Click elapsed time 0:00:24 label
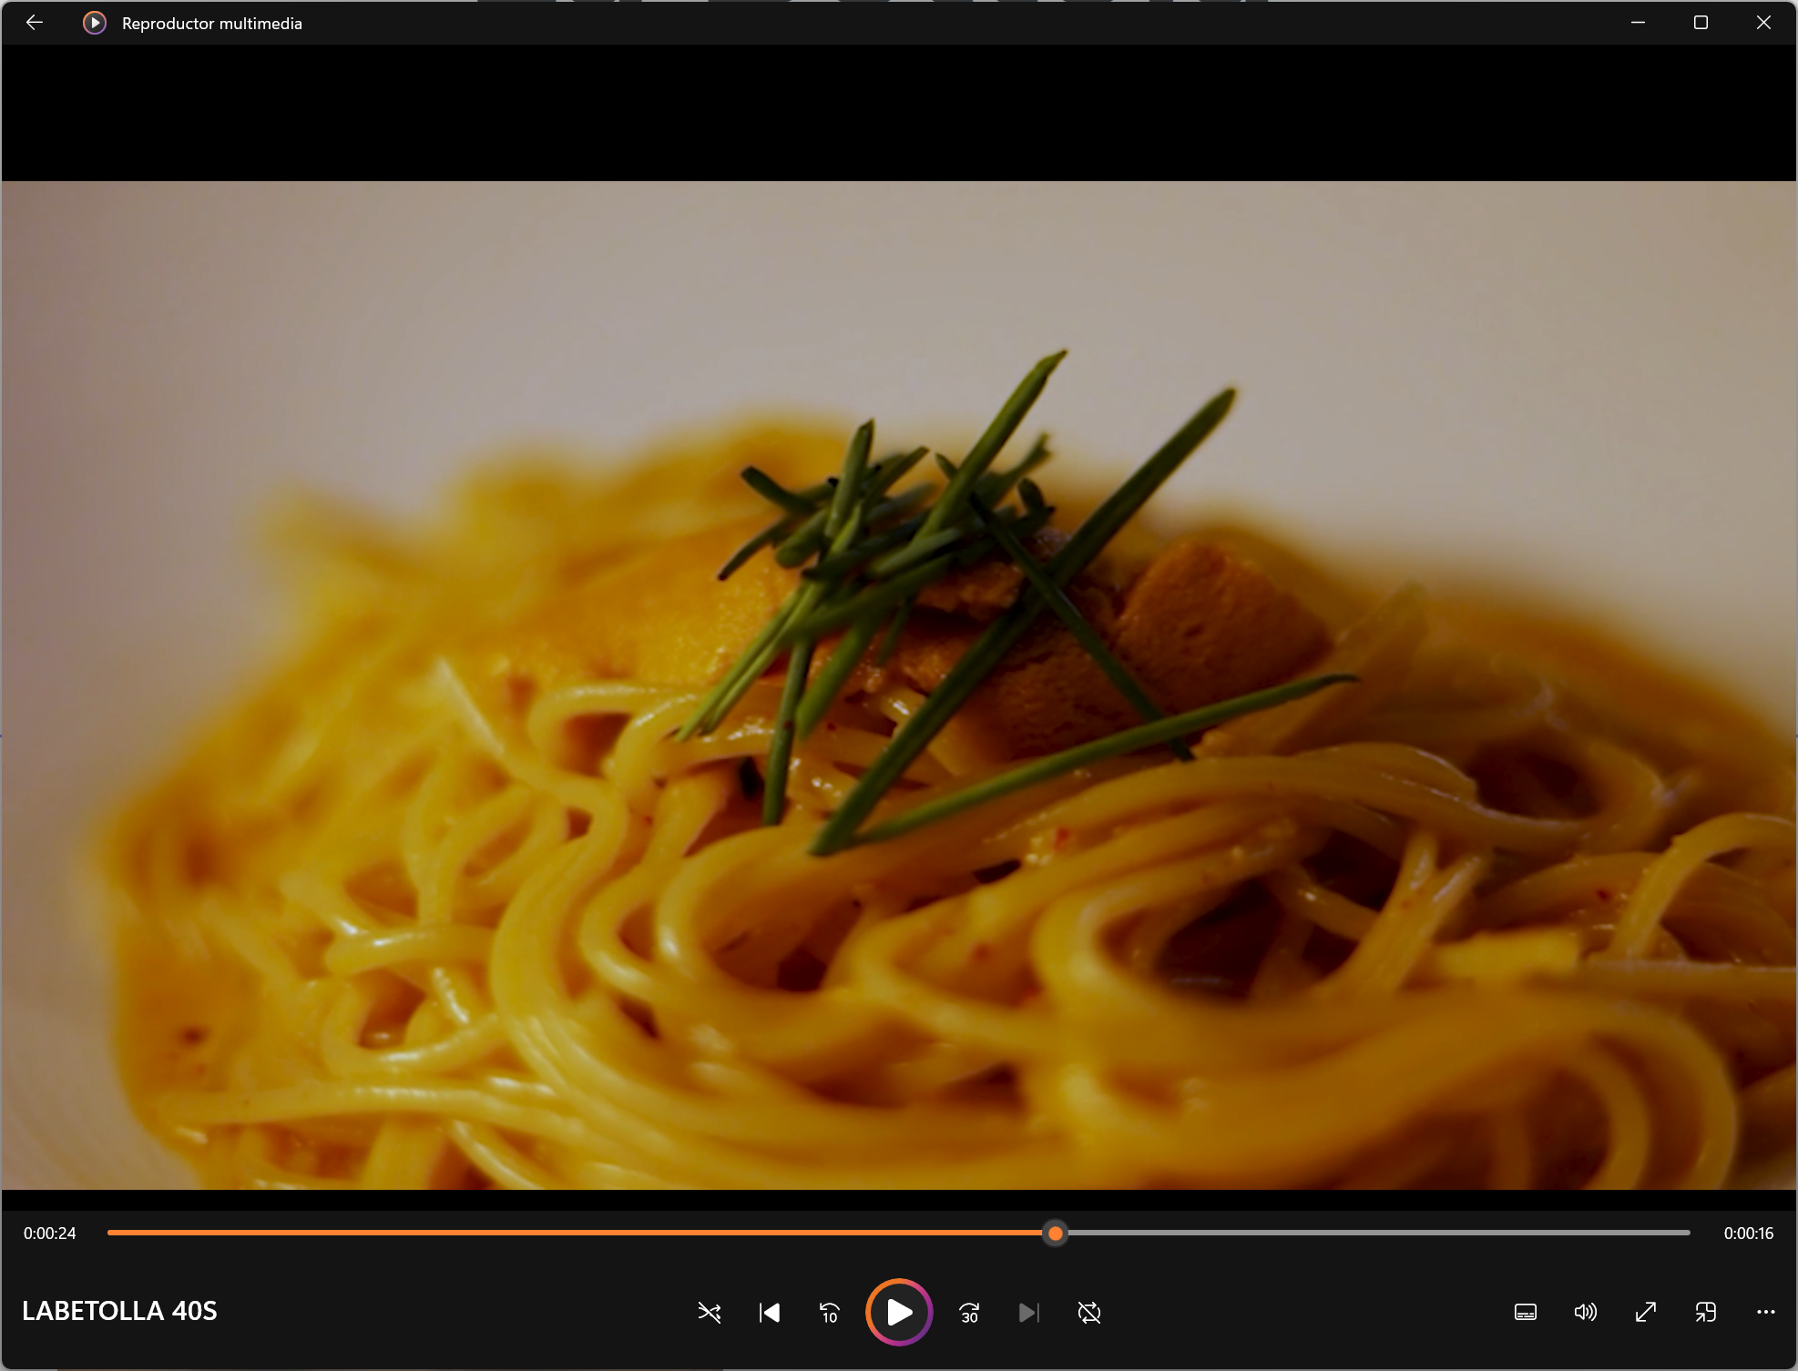The image size is (1798, 1371). point(50,1234)
